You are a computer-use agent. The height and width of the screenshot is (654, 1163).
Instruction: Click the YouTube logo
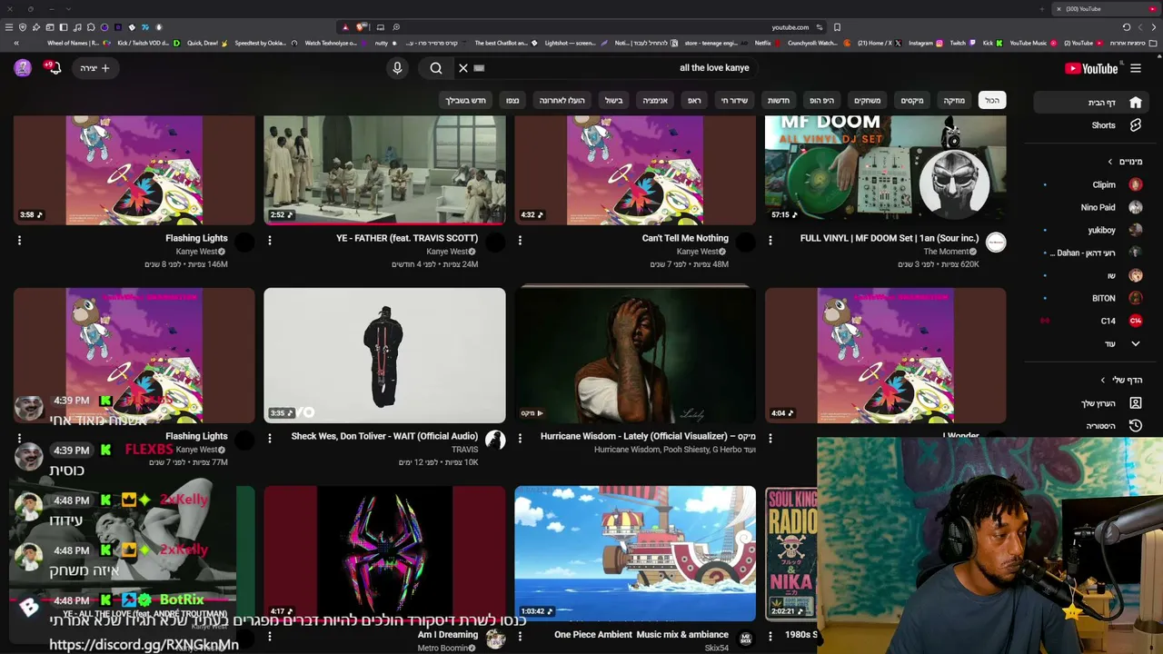click(x=1091, y=68)
